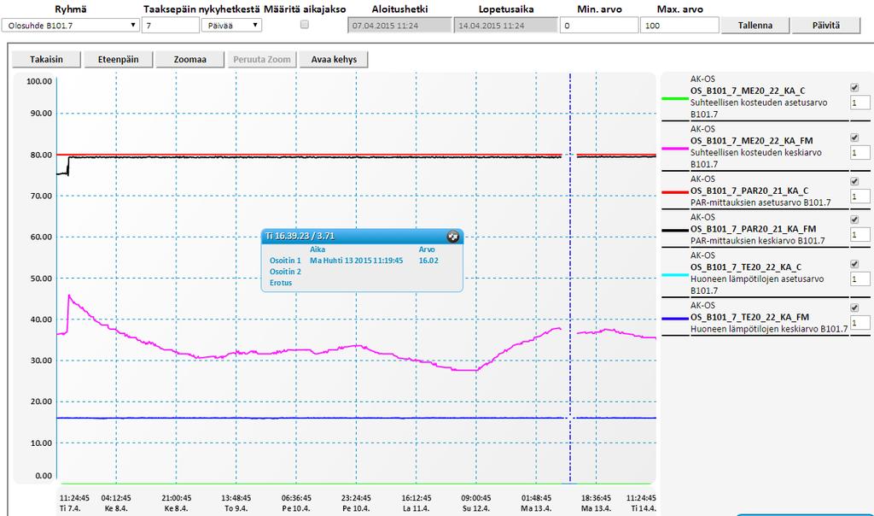
Task: Click scale field for OS_B101_7_PAR20_21_KA_C
Action: point(859,196)
